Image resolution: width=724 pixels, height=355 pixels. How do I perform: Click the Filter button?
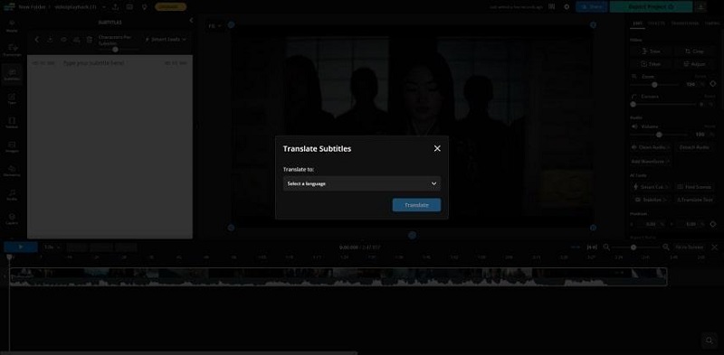click(x=651, y=63)
